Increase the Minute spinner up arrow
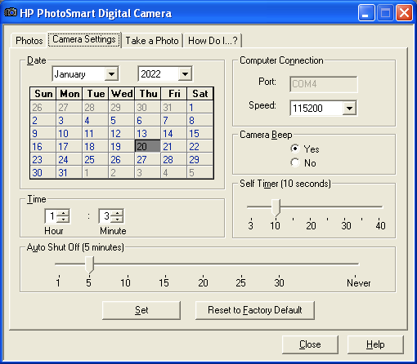 point(118,213)
